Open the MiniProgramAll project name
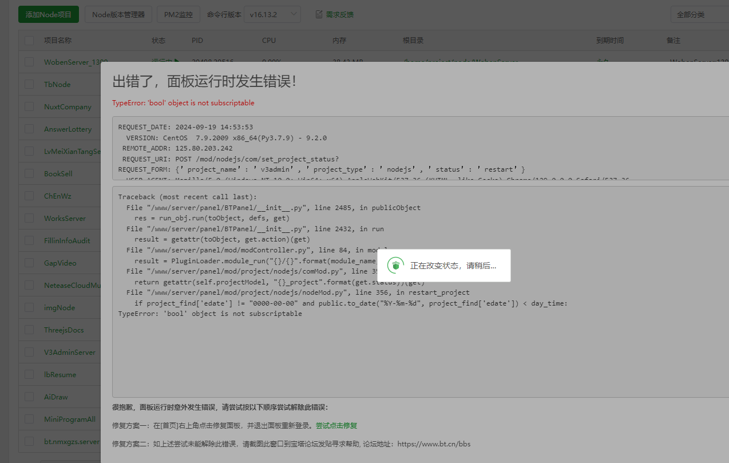This screenshot has width=729, height=463. tap(70, 419)
